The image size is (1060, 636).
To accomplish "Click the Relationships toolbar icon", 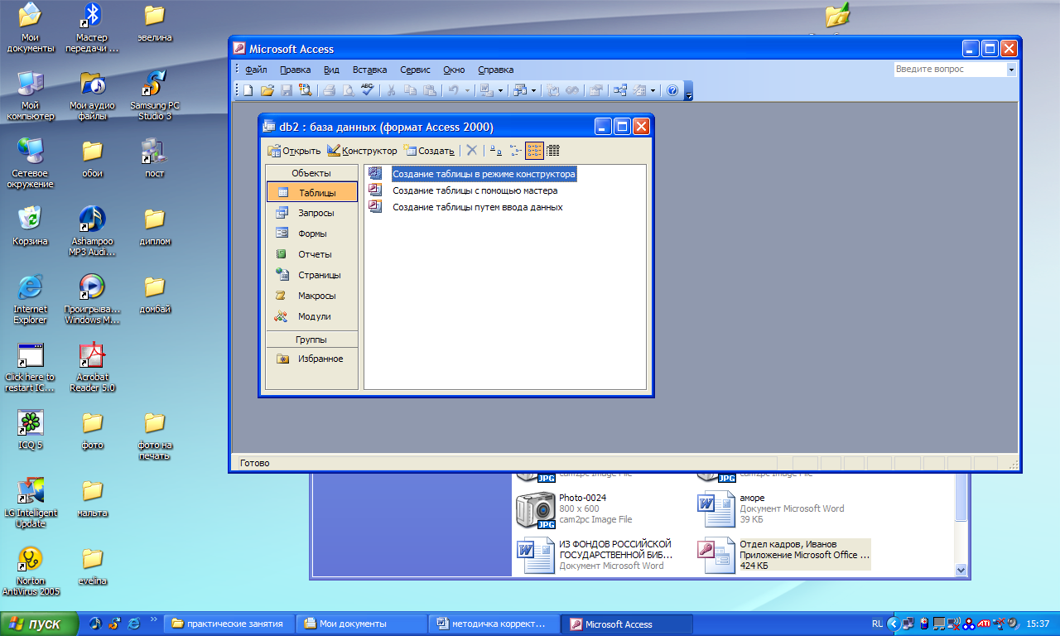I will 620,90.
